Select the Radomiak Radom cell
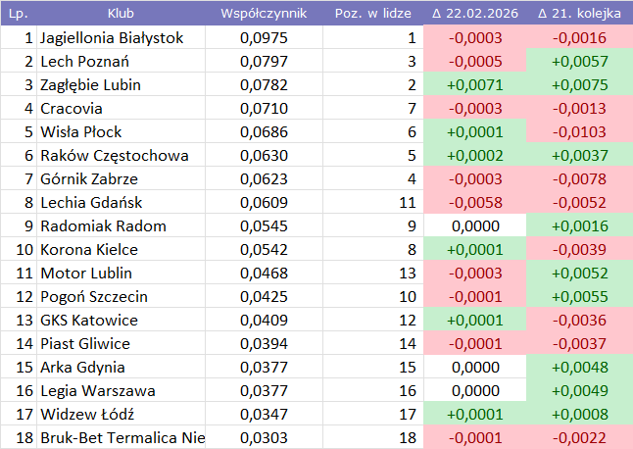 (x=104, y=226)
